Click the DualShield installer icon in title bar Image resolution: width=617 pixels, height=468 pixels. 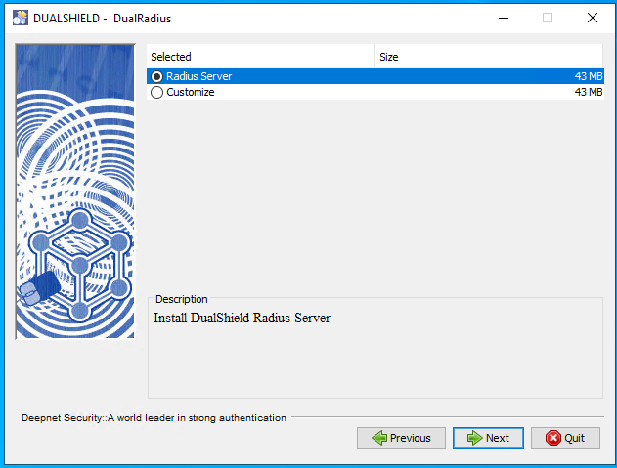[21, 19]
